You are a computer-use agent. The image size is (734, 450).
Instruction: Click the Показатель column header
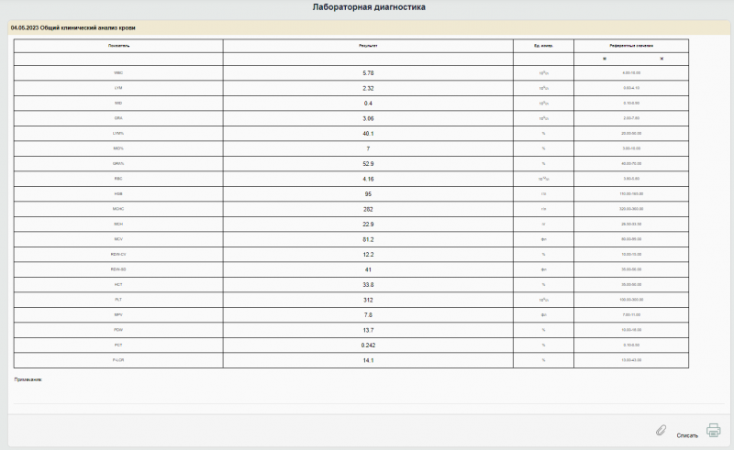118,45
